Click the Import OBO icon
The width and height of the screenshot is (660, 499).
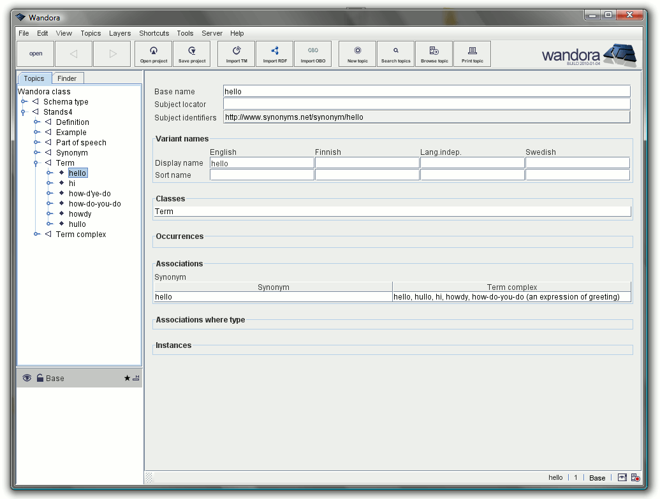point(312,54)
